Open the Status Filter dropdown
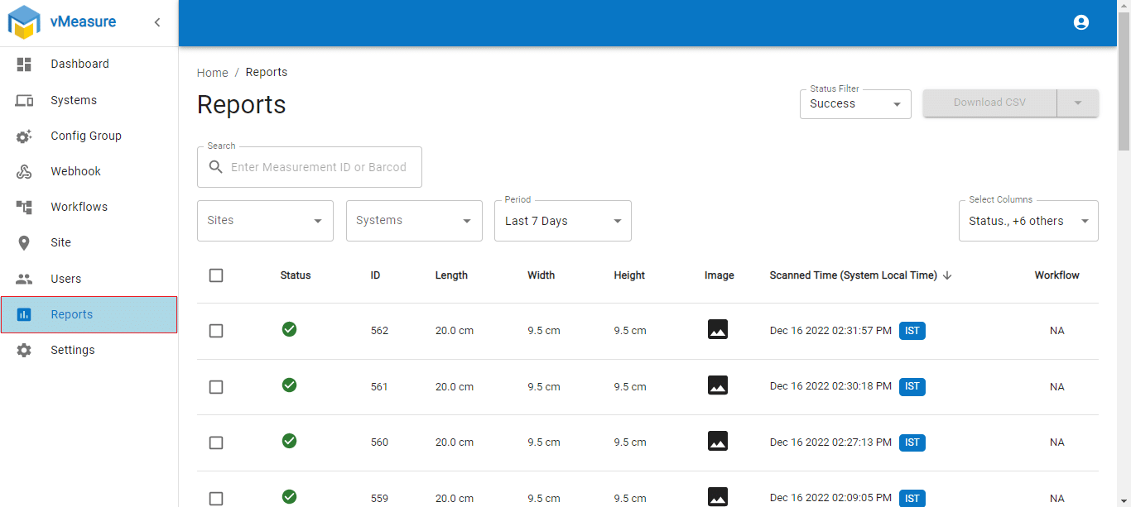This screenshot has height=507, width=1131. (854, 103)
